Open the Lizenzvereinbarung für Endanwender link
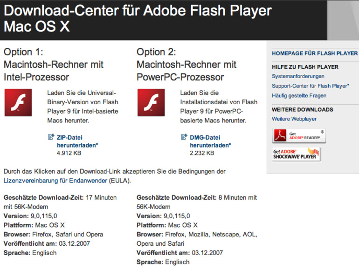Screen dimensions: 359x269 [x=55, y=180]
